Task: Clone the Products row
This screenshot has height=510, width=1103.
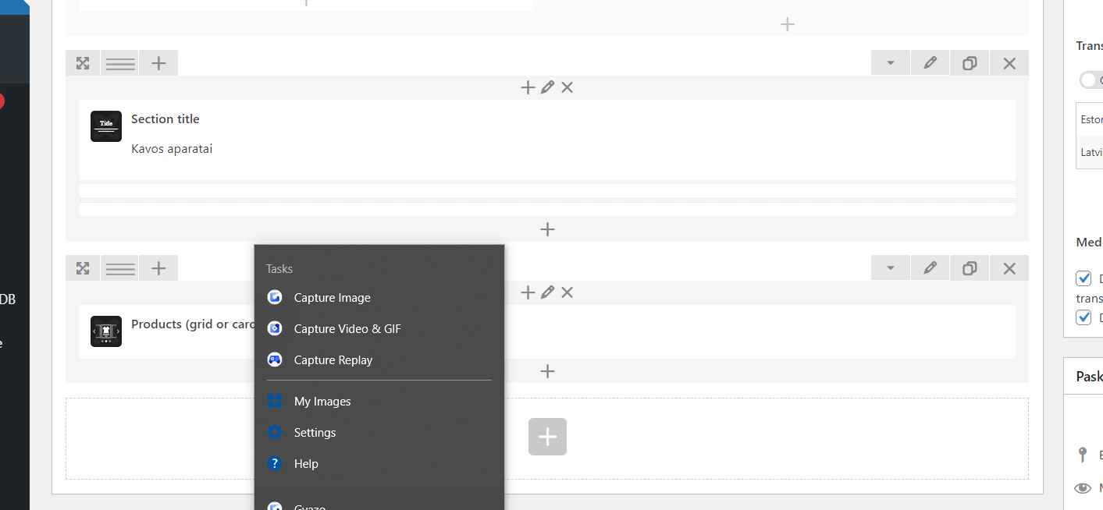Action: [x=970, y=268]
